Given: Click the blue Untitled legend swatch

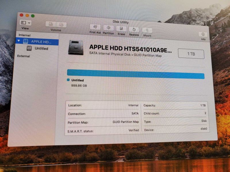Looking at the screenshot, I should (68, 80).
